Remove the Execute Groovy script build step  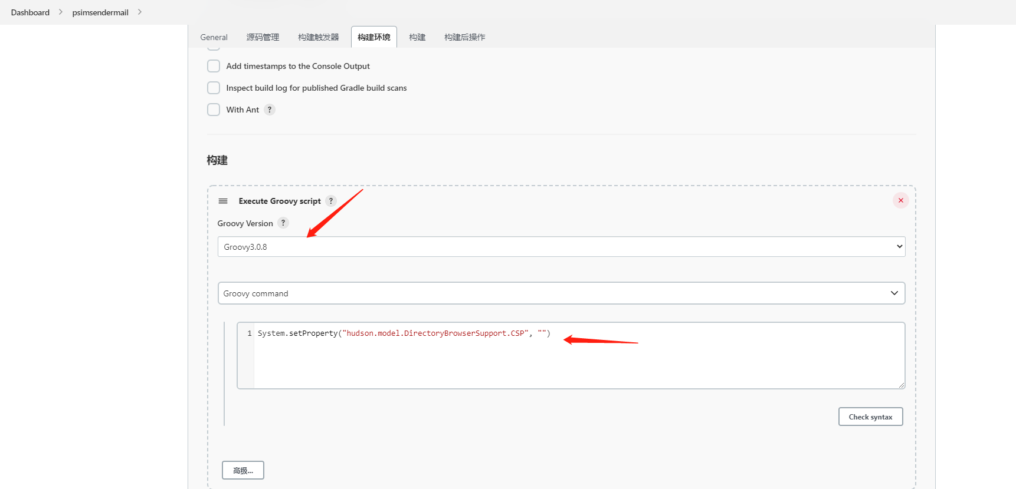(900, 200)
